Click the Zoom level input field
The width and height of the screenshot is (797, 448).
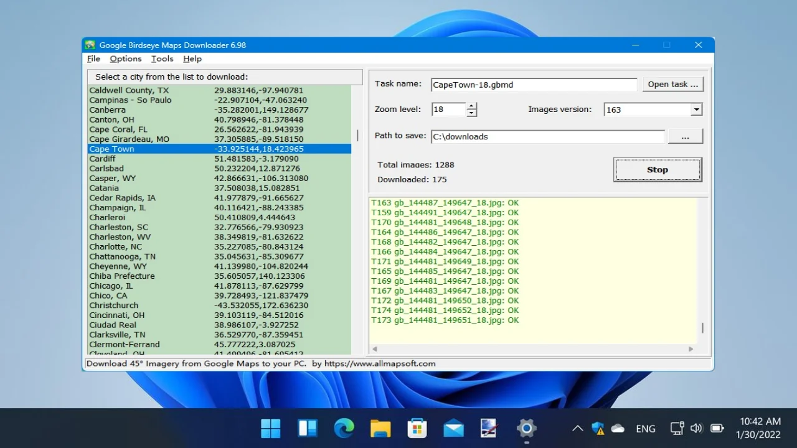pyautogui.click(x=448, y=110)
